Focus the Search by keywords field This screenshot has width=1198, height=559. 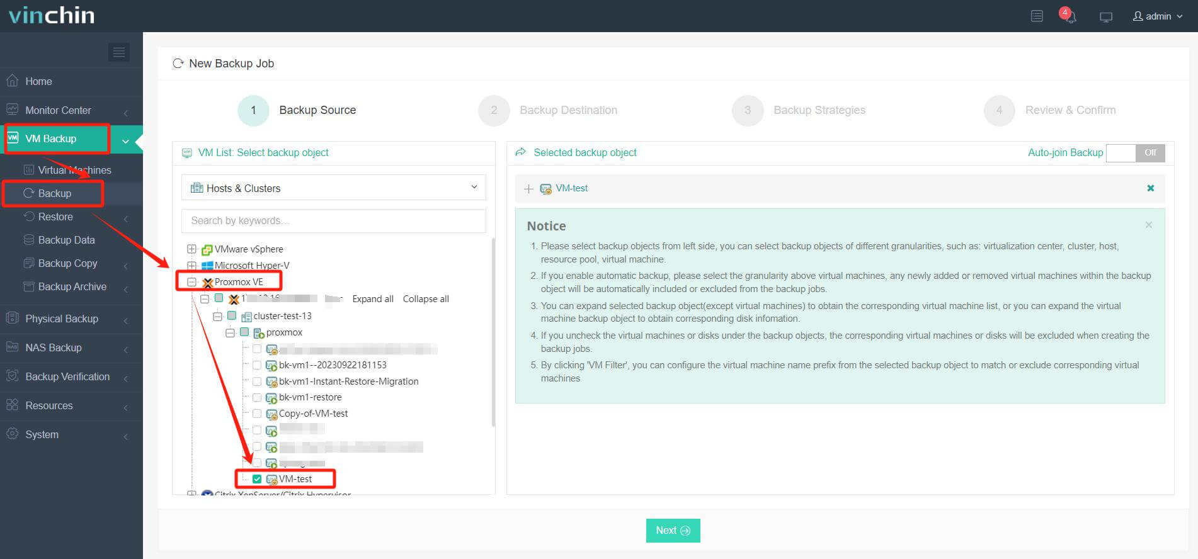pyautogui.click(x=333, y=220)
